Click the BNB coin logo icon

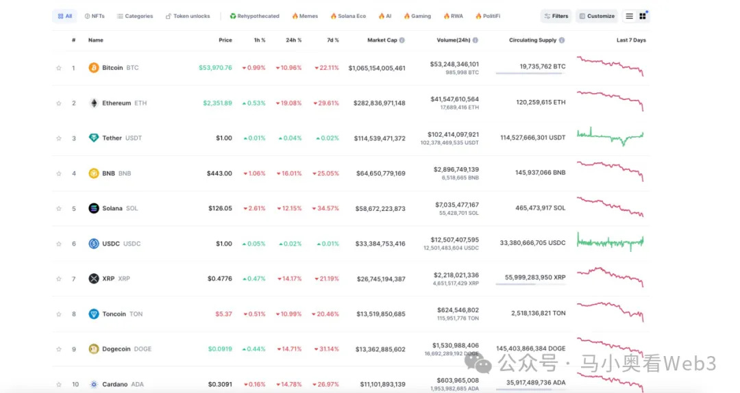[x=93, y=173]
